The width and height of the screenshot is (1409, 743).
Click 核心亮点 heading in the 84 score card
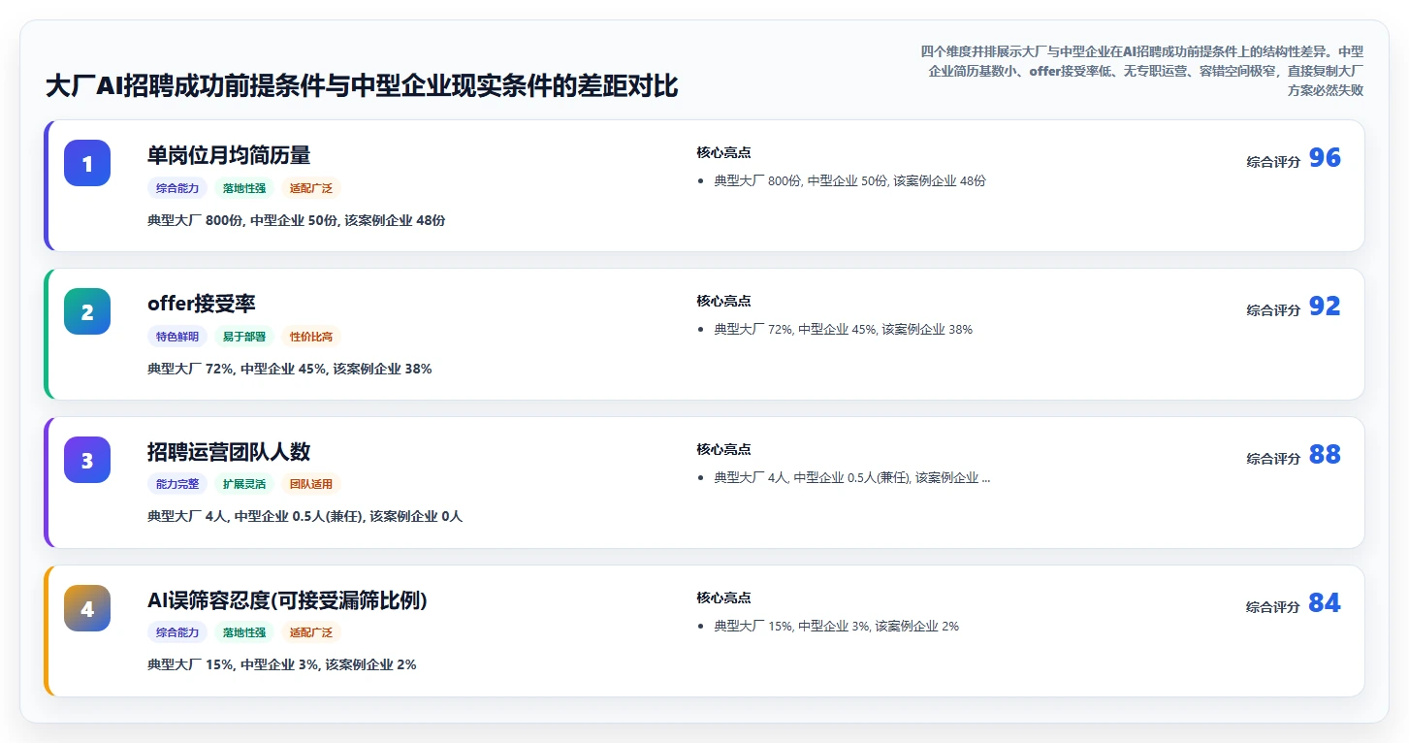coord(723,598)
